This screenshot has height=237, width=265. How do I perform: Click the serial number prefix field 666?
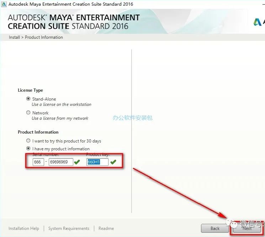tap(38, 162)
